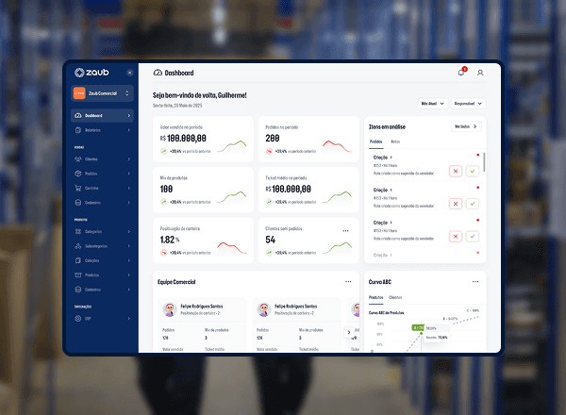Click the red trend sparkline in Pedidos no período

pos(337,146)
